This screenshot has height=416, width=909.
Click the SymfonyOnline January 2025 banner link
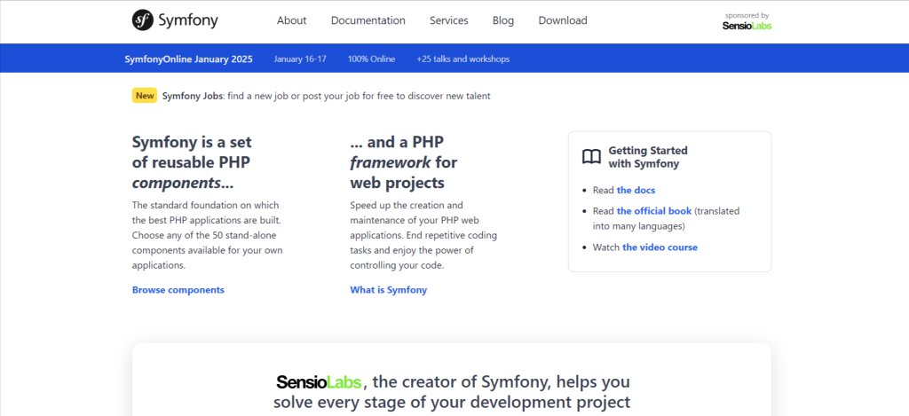click(x=188, y=59)
